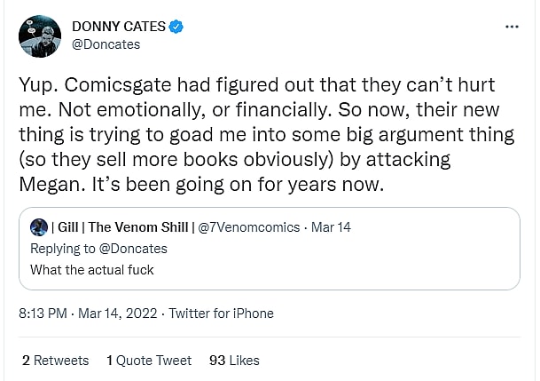Click the 8:13 PM timestamp
Image resolution: width=540 pixels, height=381 pixels.
pos(43,314)
